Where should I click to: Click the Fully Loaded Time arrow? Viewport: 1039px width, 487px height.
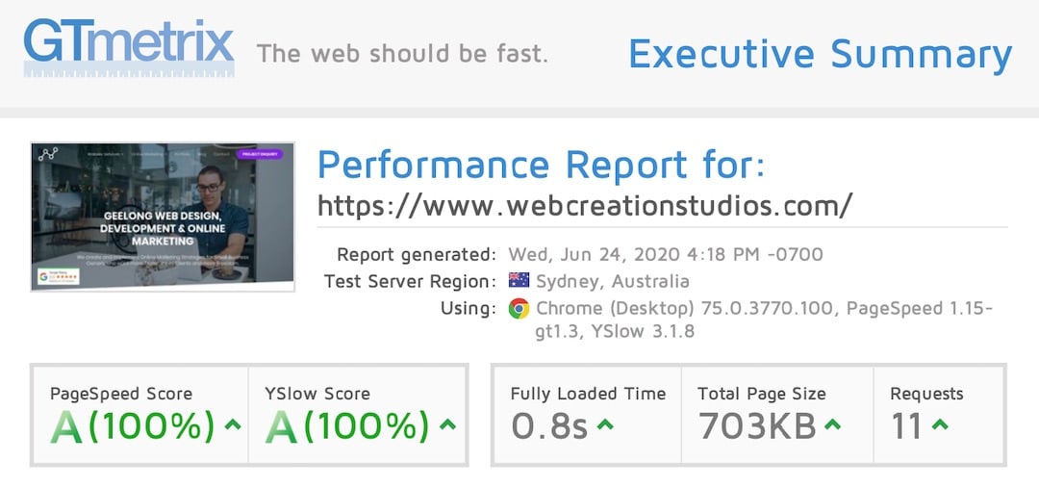[x=605, y=424]
